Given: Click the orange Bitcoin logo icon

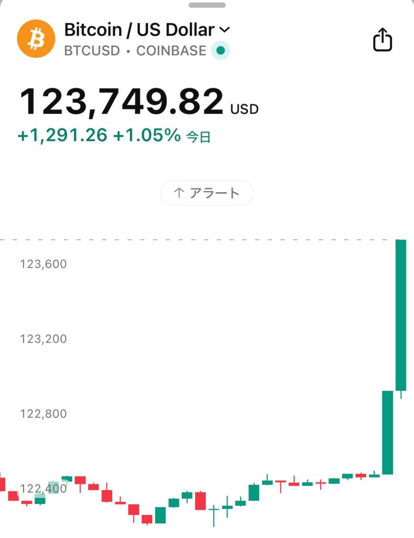Looking at the screenshot, I should (36, 38).
